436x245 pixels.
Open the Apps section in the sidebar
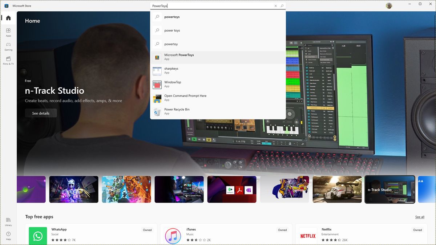8,33
